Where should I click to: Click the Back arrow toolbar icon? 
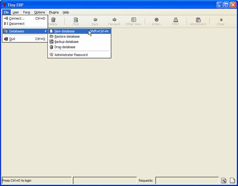pyautogui.click(x=95, y=20)
